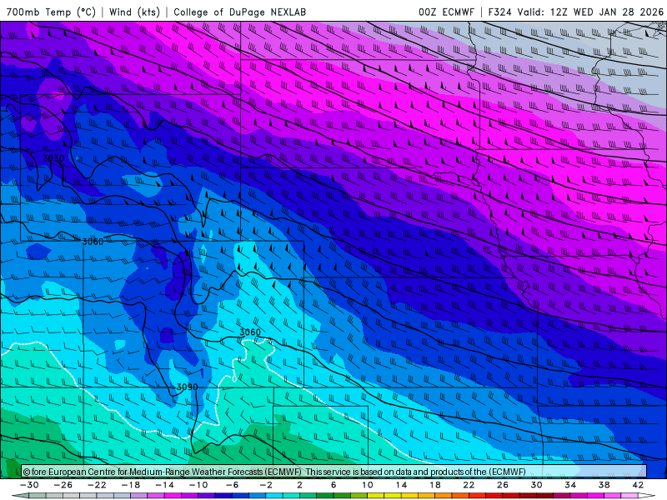Click the -26 colorbar scale label

click(63, 485)
